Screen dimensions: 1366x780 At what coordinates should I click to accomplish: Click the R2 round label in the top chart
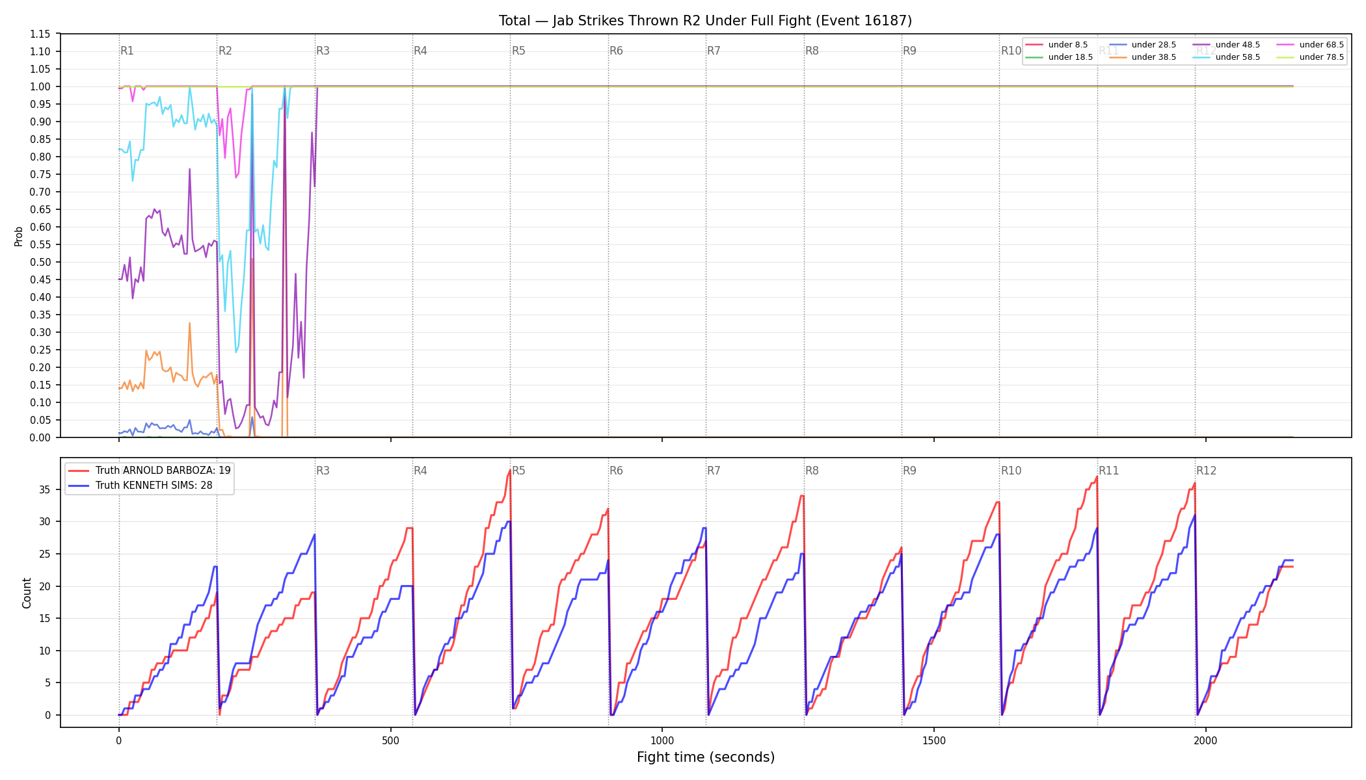tap(225, 51)
